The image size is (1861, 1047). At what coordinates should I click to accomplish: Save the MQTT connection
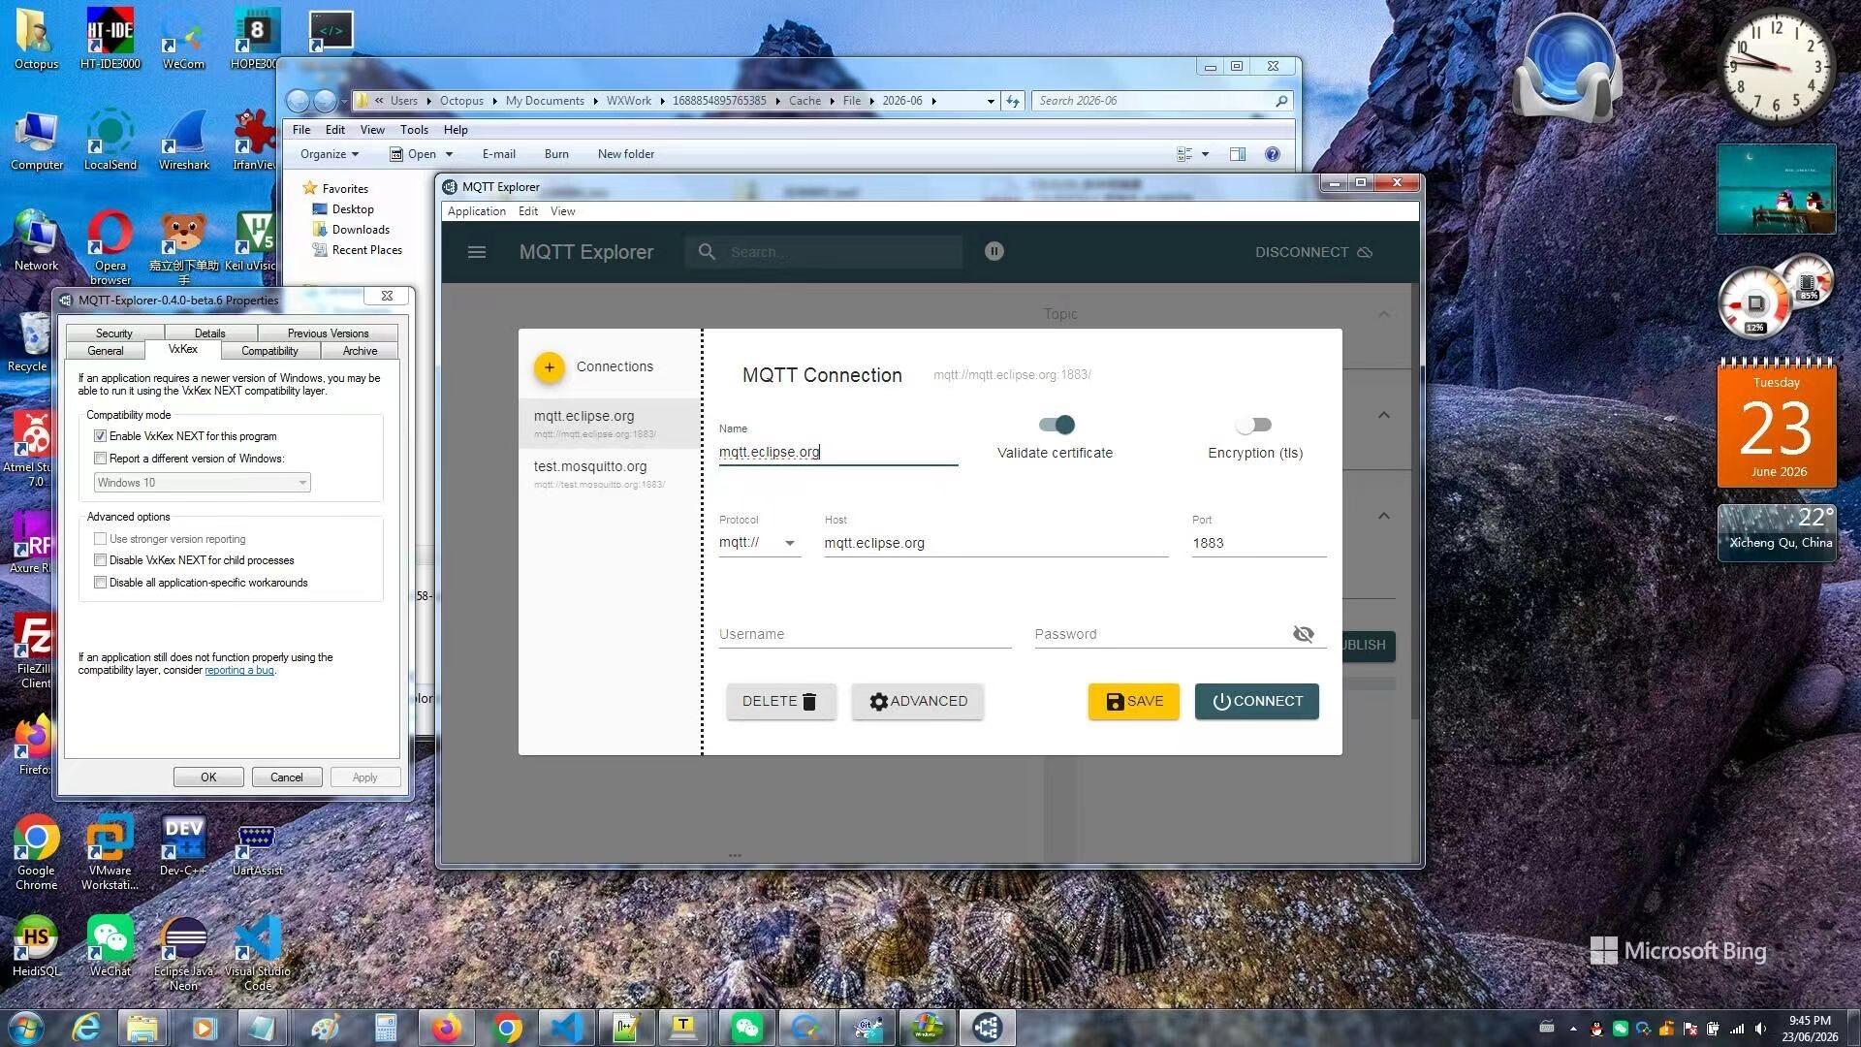tap(1133, 701)
